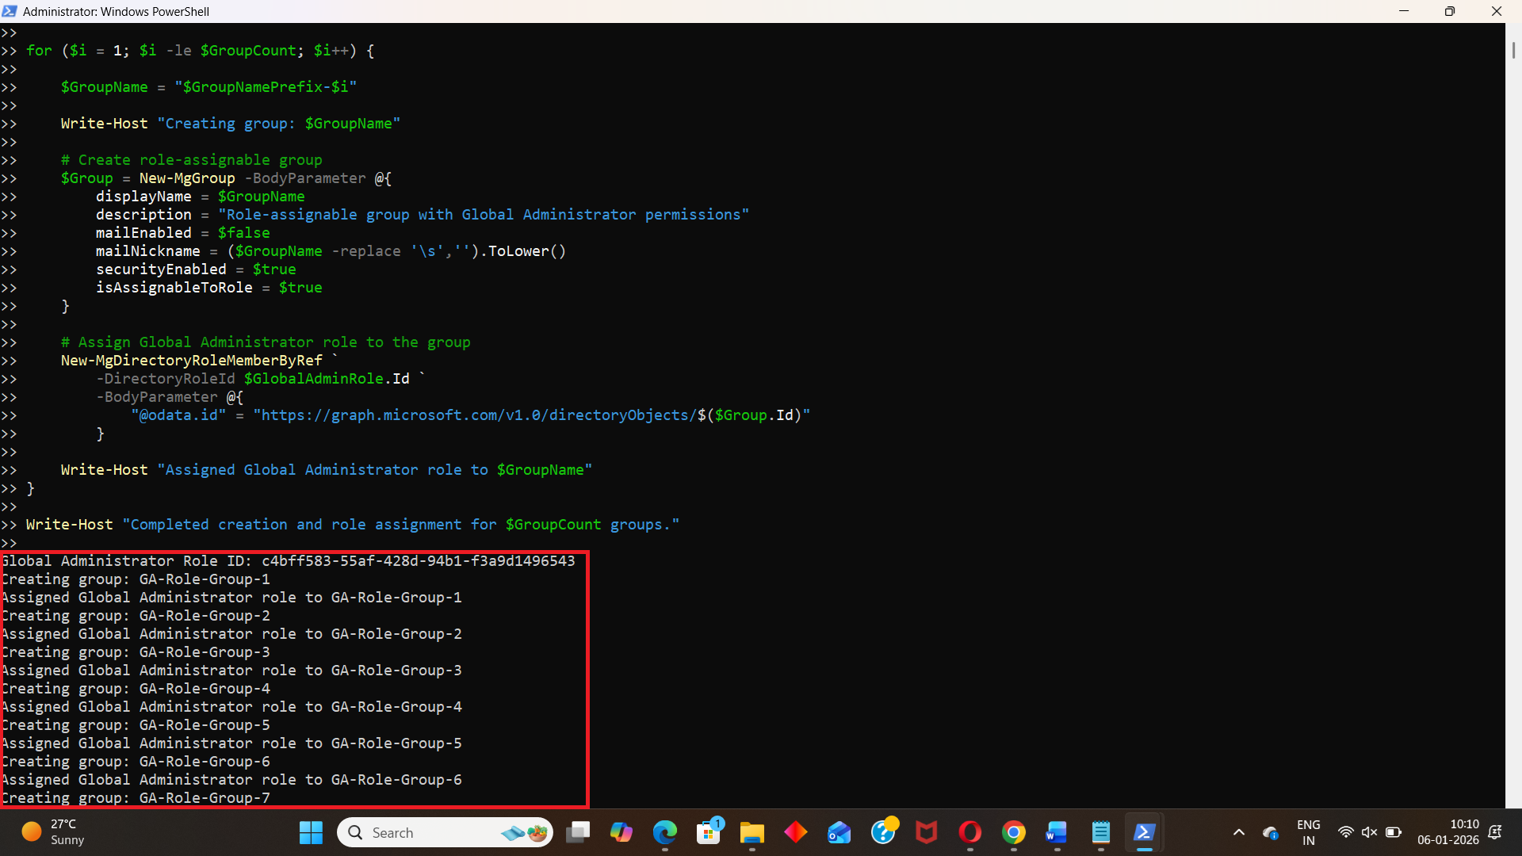Click the PowerShell window vertical scrollbar
This screenshot has width=1522, height=856.
[x=1513, y=49]
